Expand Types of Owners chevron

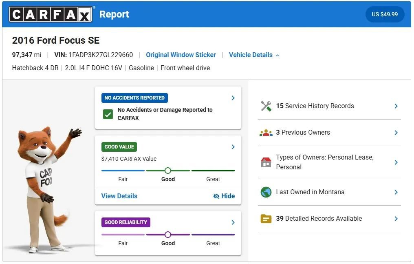pos(396,162)
